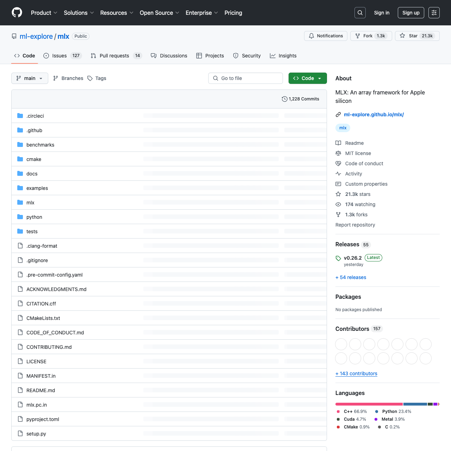Click the Activity pulse icon

[x=338, y=174]
